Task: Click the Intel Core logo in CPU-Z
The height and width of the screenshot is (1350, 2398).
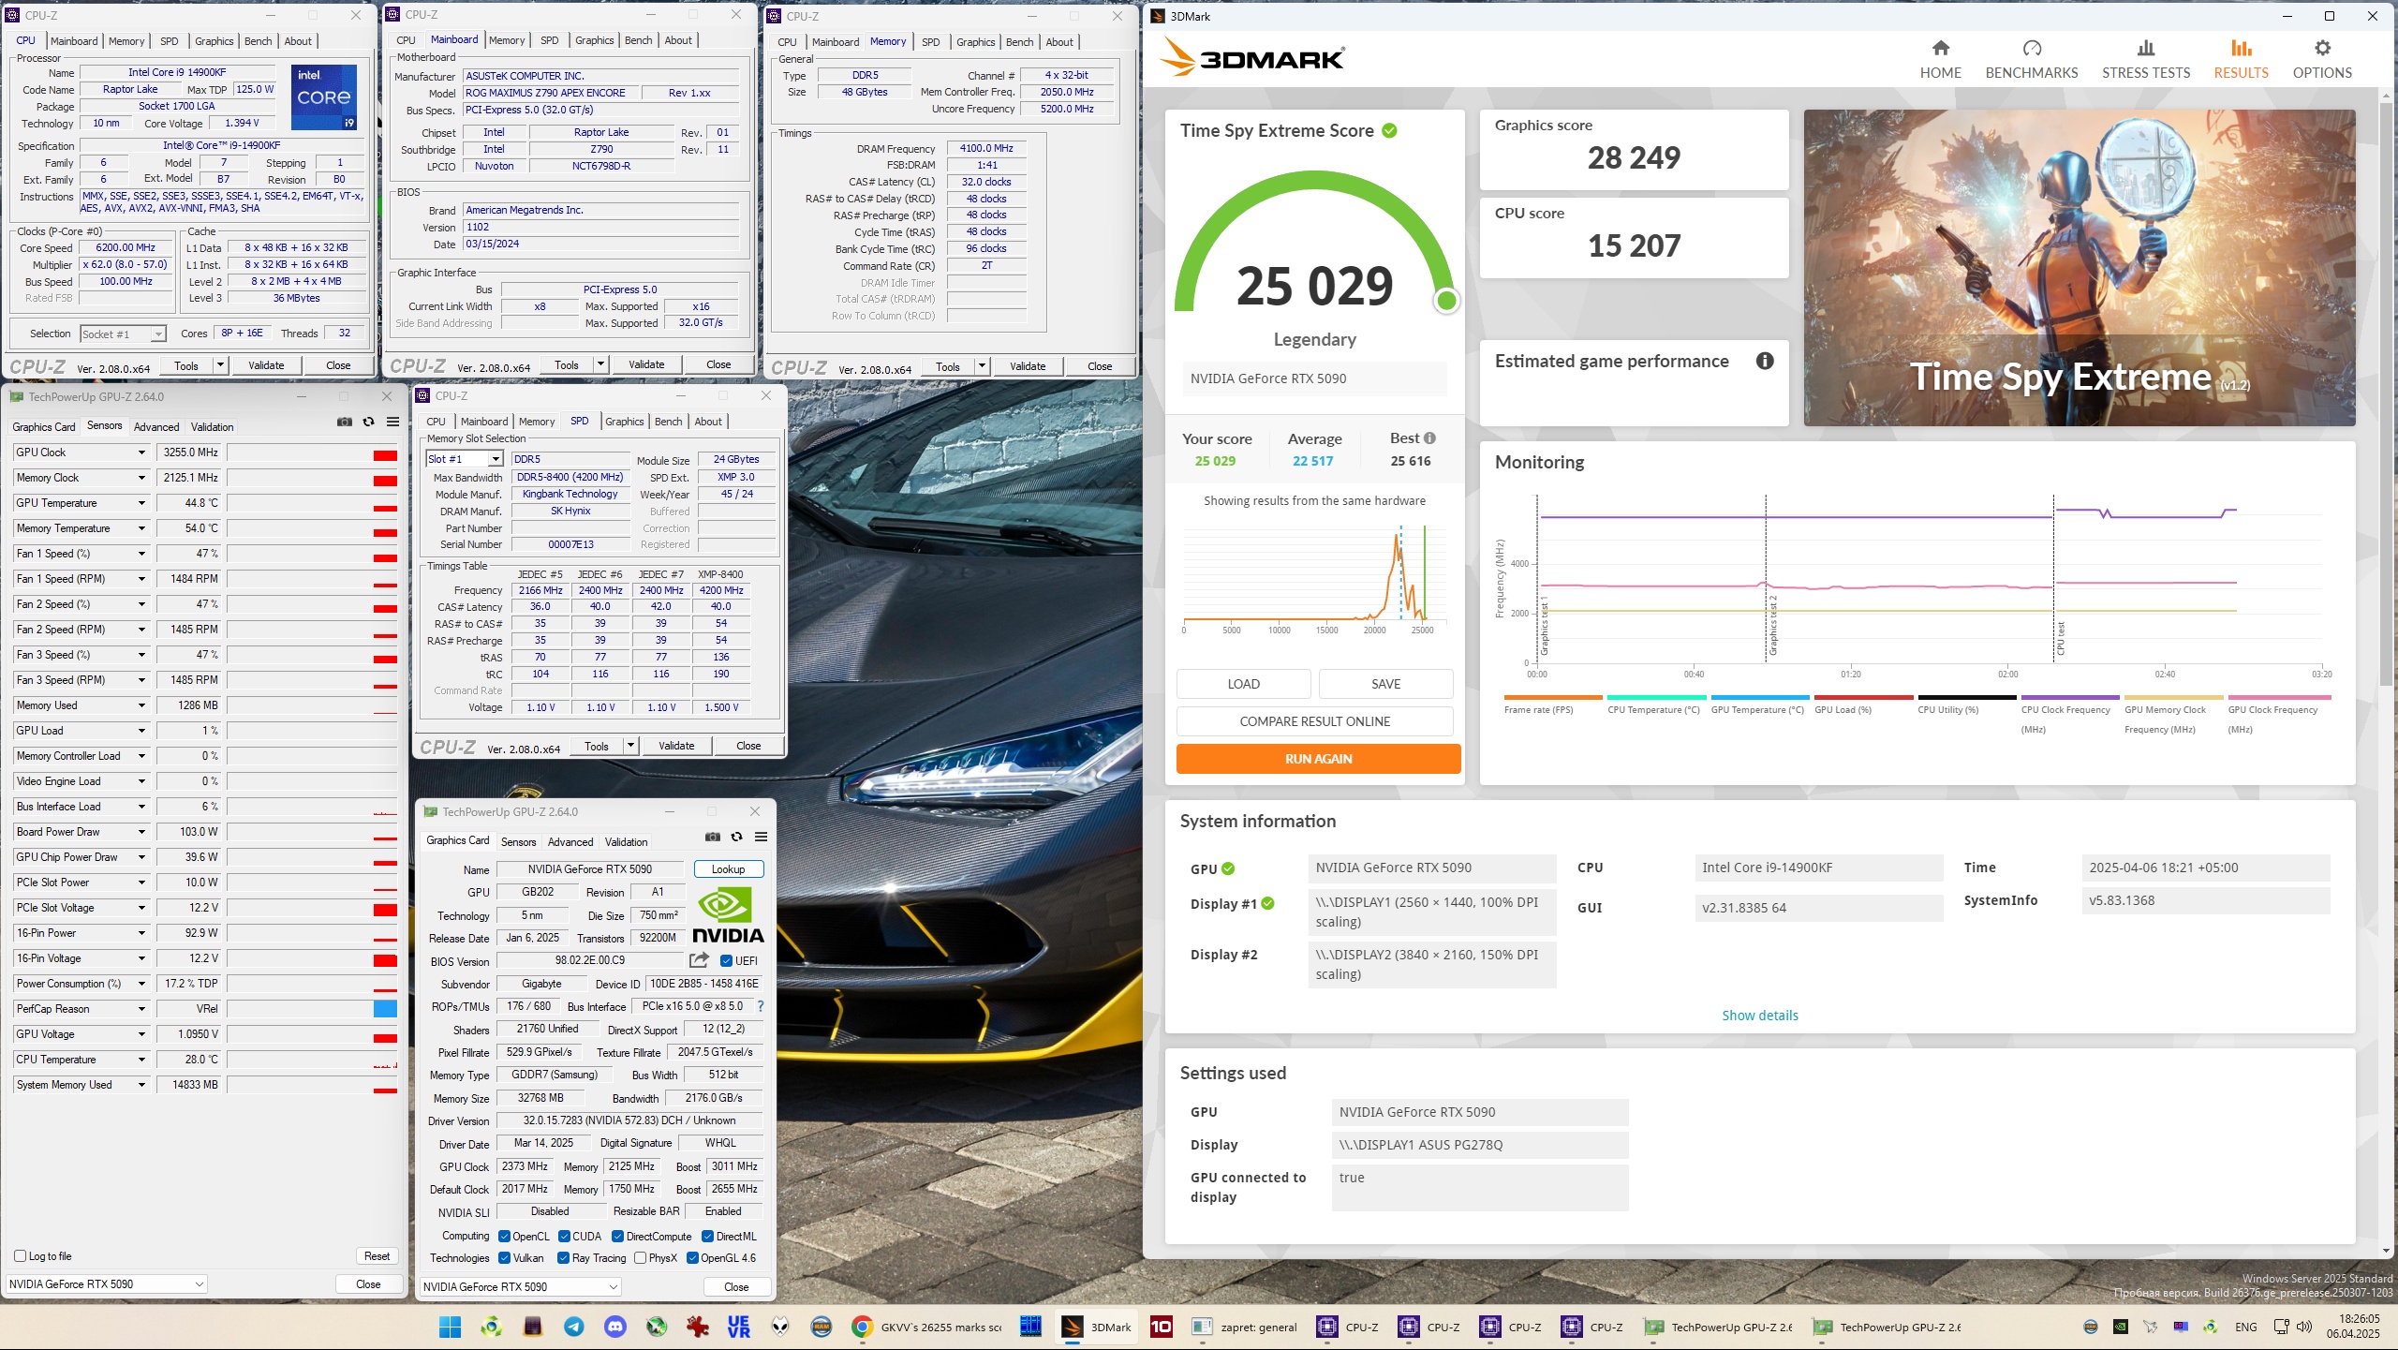Action: pos(324,96)
